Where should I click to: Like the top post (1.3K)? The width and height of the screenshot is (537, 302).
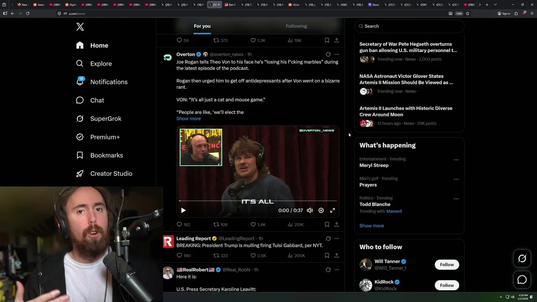pos(258,40)
